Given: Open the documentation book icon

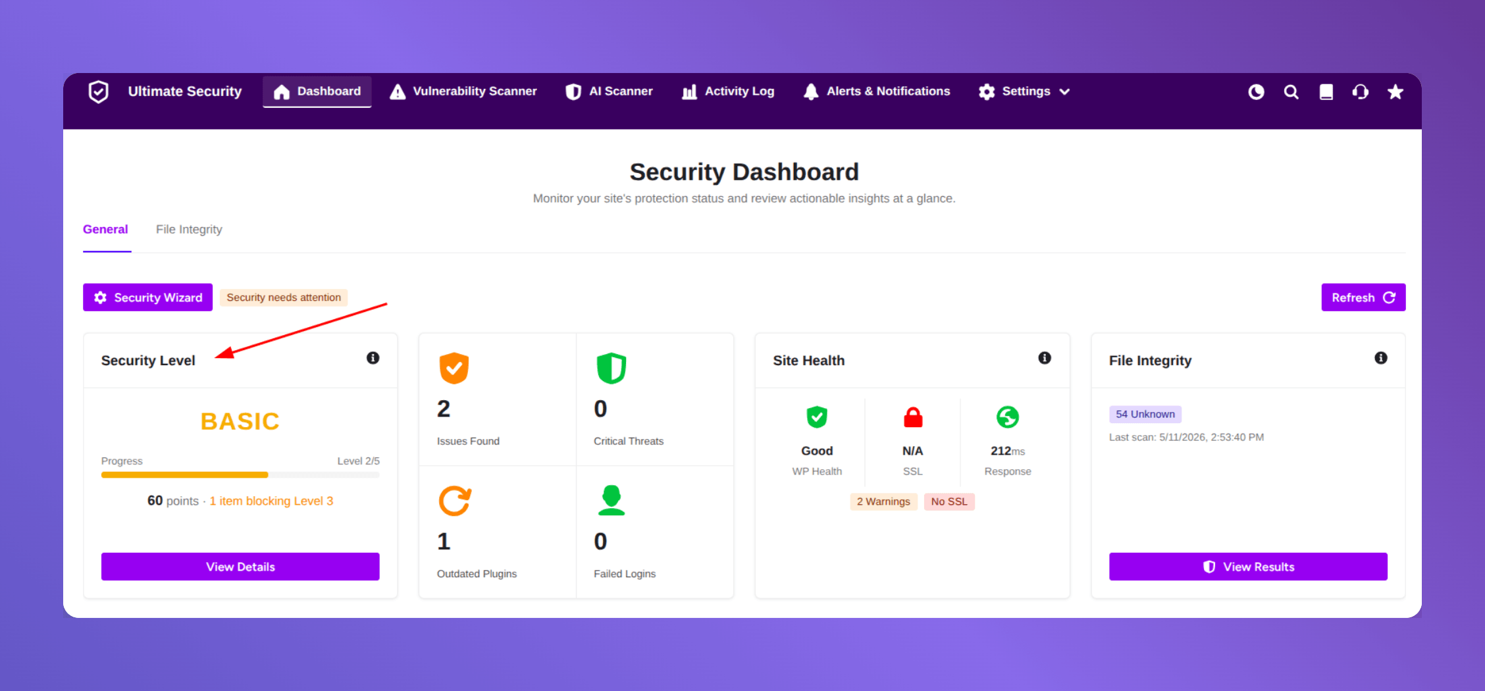Looking at the screenshot, I should coord(1326,92).
